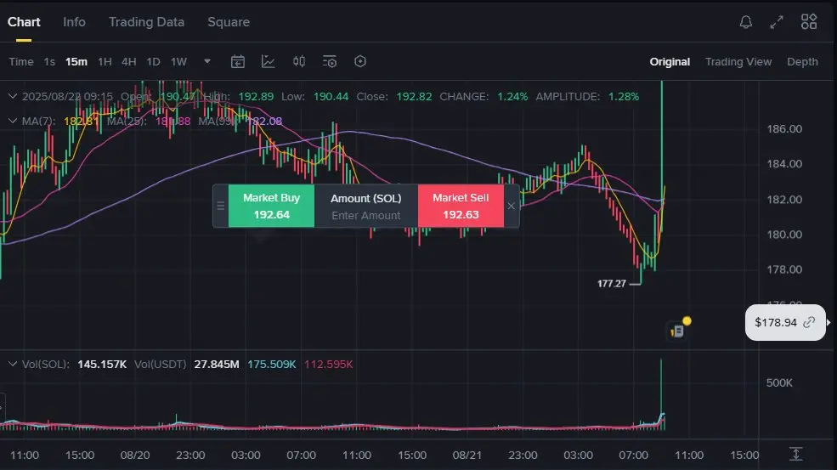837x470 pixels.
Task: Select 15m time interval
Action: [x=76, y=61]
